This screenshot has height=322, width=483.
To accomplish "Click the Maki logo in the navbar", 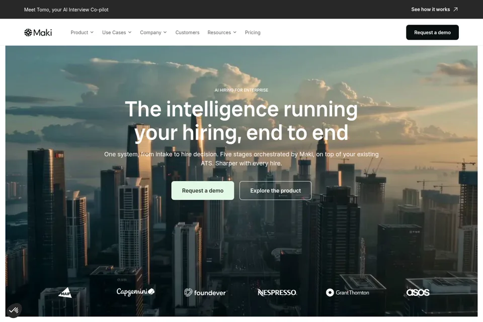I will pyautogui.click(x=38, y=32).
